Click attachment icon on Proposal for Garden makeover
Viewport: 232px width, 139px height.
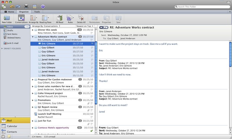[88, 83]
